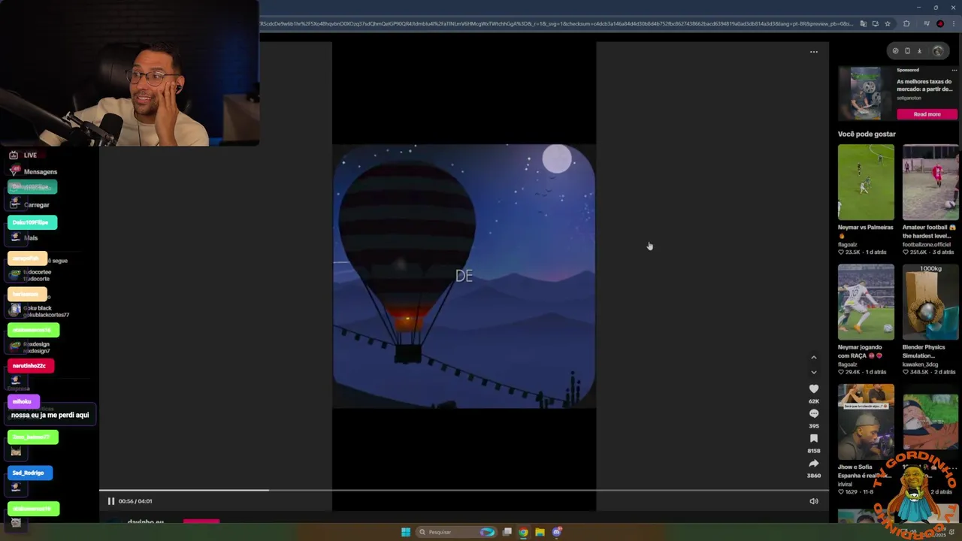This screenshot has height=541, width=962.
Task: Click the browser address bar URL
Action: pyautogui.click(x=556, y=24)
